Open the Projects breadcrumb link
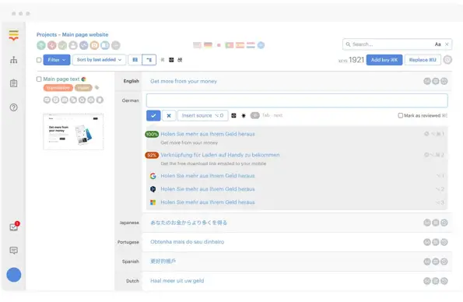463x302 pixels. [x=47, y=34]
